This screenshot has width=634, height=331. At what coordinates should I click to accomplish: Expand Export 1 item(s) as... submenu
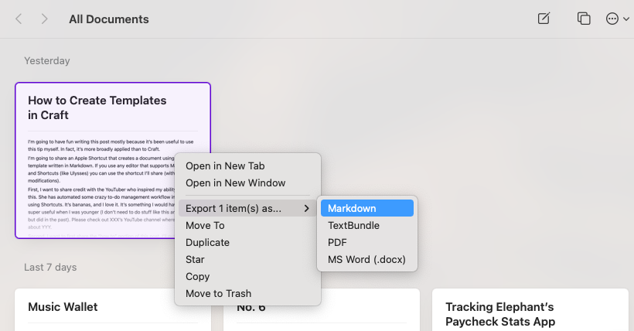247,208
